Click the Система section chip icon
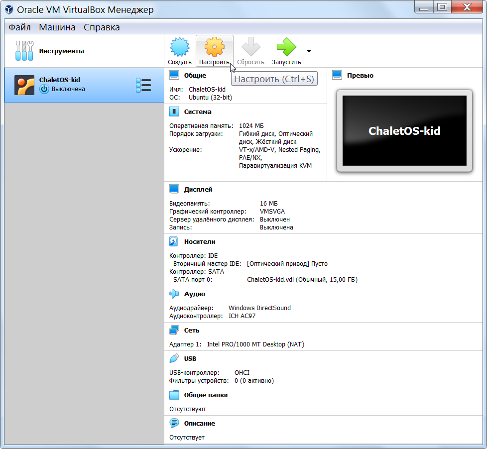The image size is (487, 449). click(x=174, y=112)
